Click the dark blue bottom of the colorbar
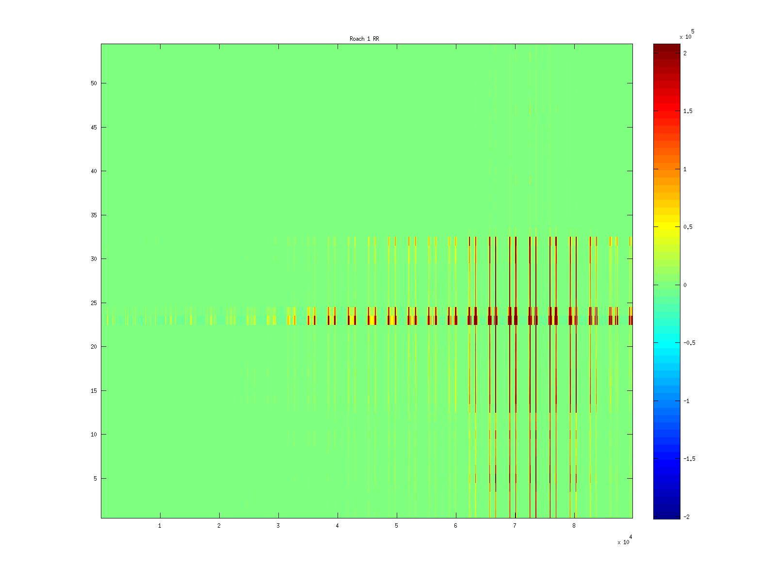The height and width of the screenshot is (582, 776). pyautogui.click(x=666, y=514)
